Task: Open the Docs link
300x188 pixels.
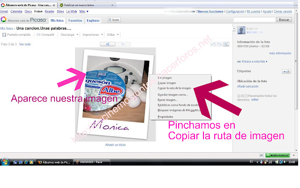Action: point(28,11)
